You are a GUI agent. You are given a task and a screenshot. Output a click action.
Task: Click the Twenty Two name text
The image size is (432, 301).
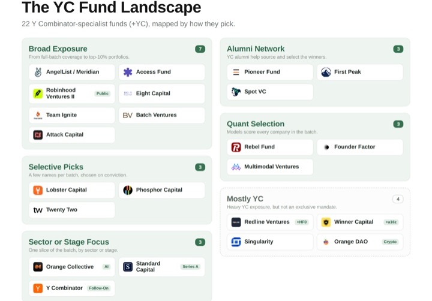click(x=62, y=210)
